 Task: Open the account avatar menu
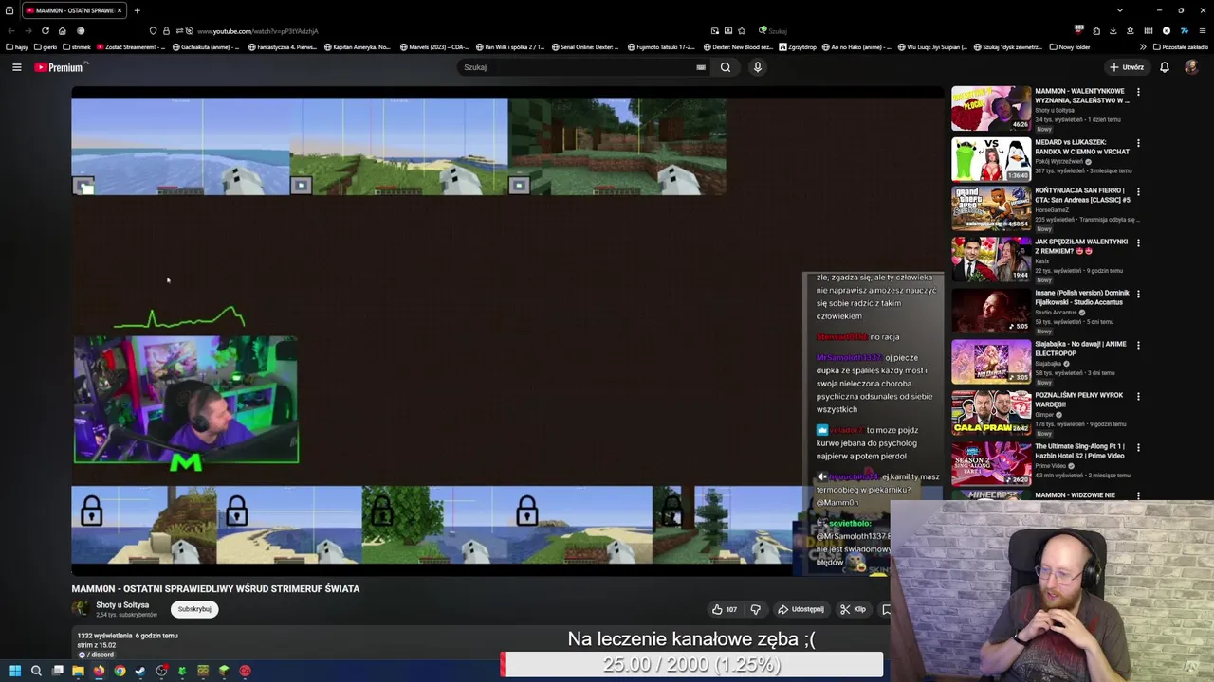coord(1191,67)
